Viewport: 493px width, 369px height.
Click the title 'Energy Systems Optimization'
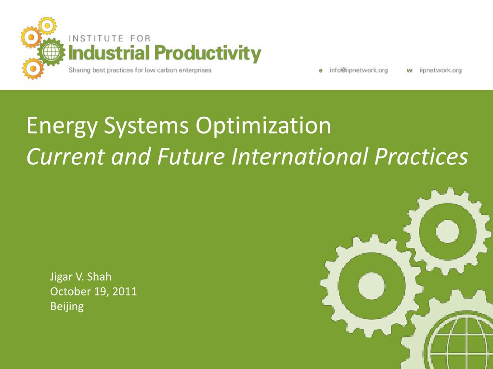(x=179, y=125)
